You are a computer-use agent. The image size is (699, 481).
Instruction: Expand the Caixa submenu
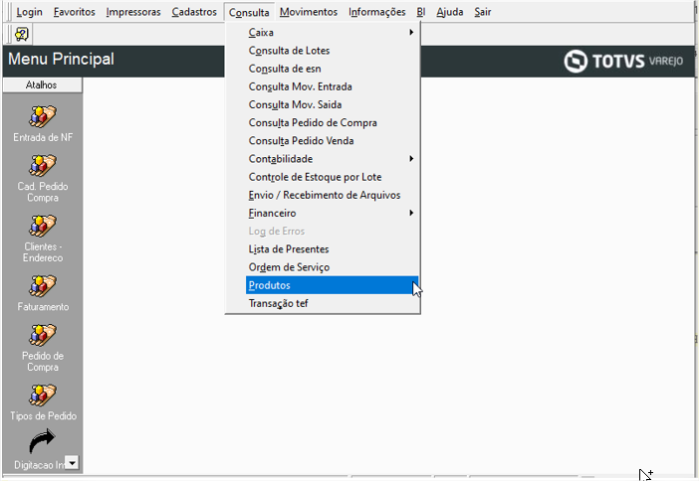(333, 33)
